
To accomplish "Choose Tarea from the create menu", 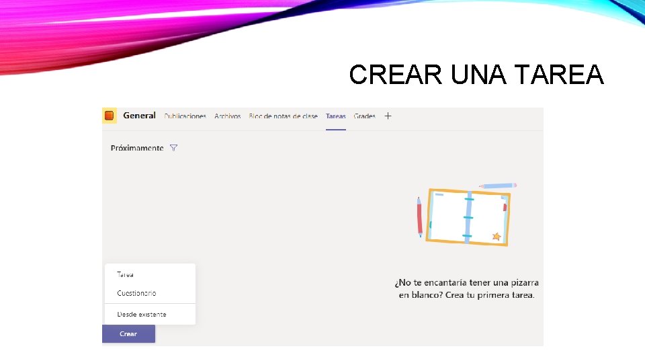I will click(x=150, y=274).
